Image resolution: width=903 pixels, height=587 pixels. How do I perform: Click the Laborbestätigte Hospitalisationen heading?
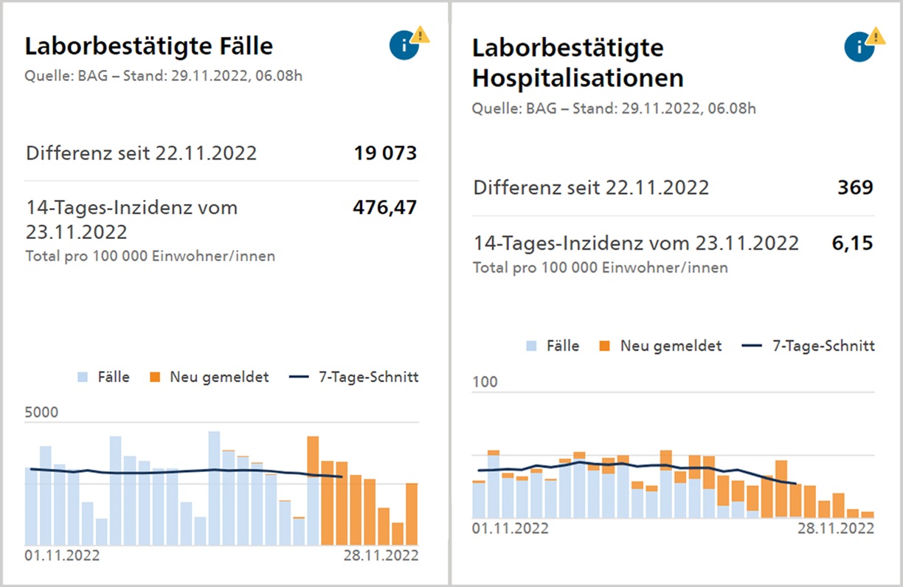pyautogui.click(x=578, y=63)
